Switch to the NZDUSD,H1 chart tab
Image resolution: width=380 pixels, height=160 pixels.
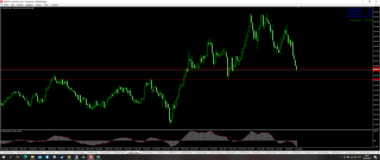click(310, 152)
